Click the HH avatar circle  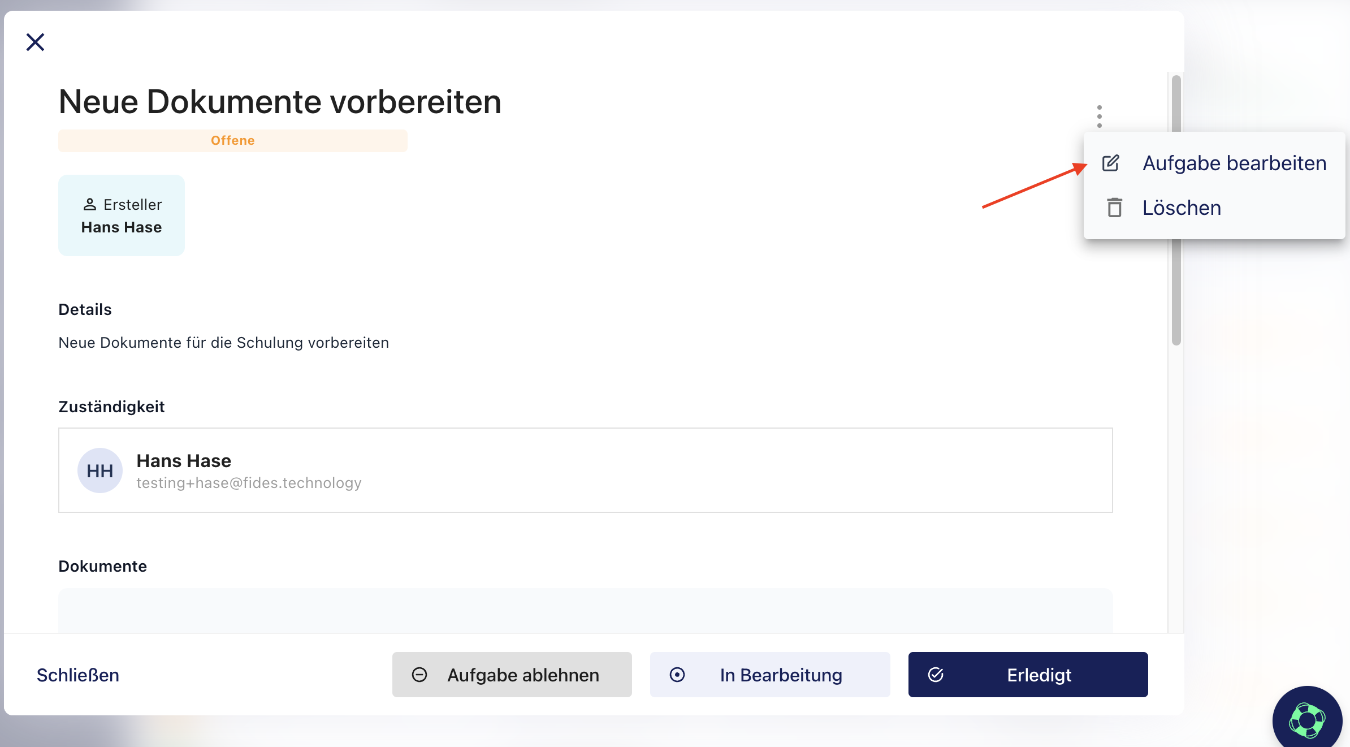(x=100, y=470)
